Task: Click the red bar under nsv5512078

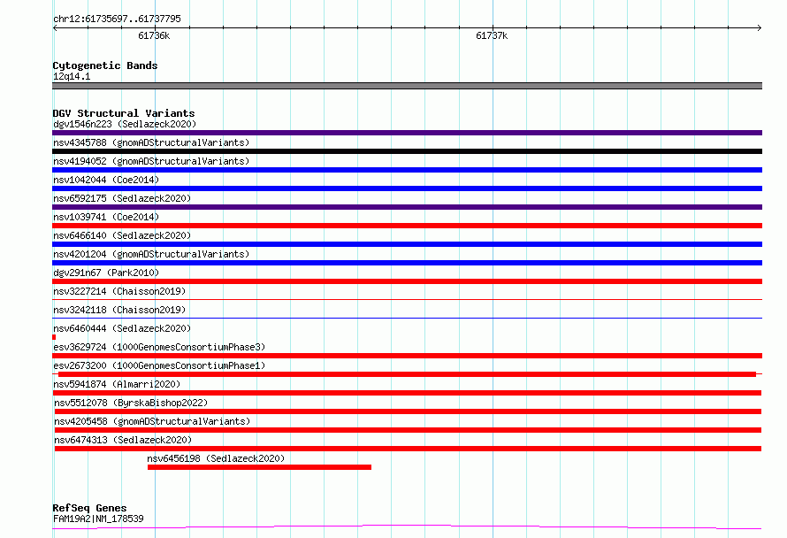Action: pos(408,411)
